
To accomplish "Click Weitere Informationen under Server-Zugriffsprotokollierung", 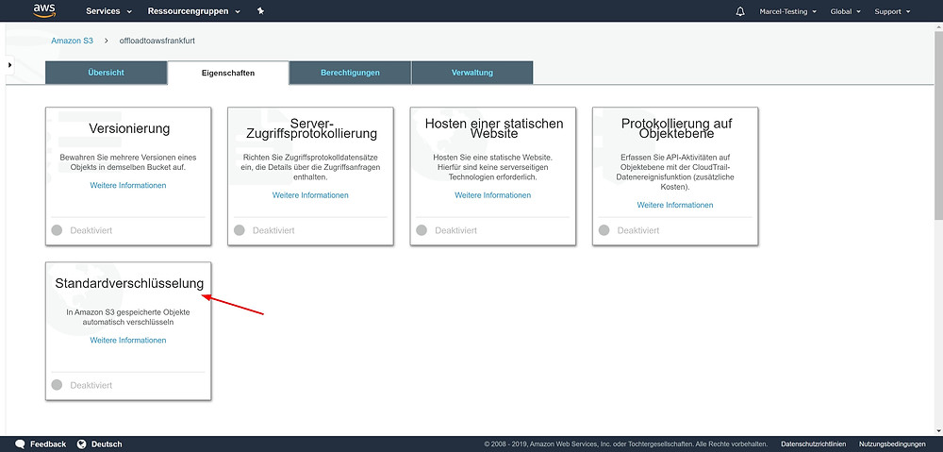I will (310, 195).
